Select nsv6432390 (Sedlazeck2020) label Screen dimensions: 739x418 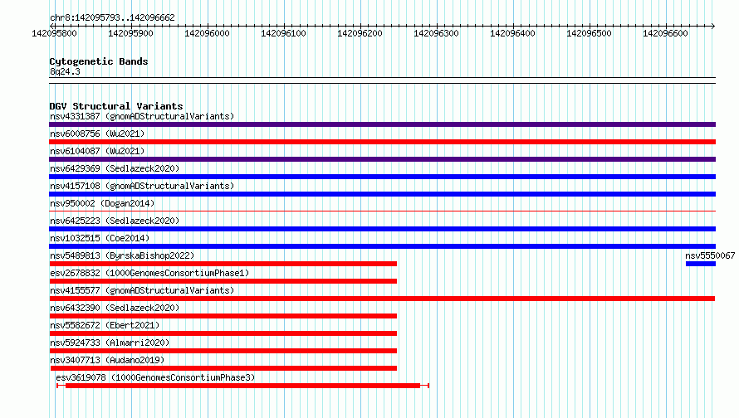[115, 308]
